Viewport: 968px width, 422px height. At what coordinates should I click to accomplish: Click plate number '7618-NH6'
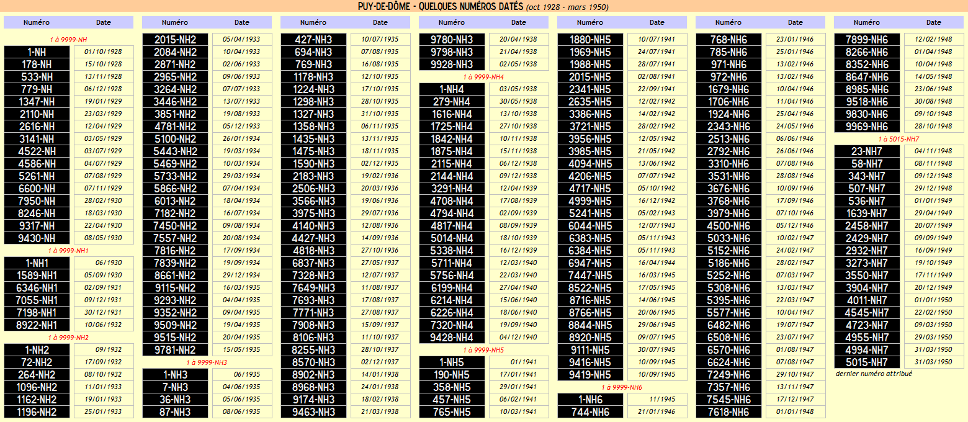click(x=728, y=412)
